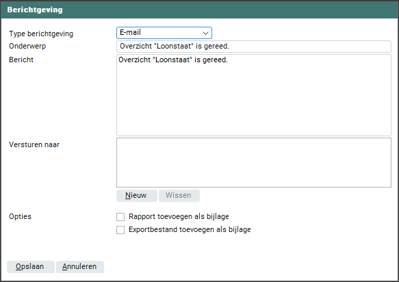Click the 'Opties' section label
This screenshot has height=282, width=399.
pos(20,216)
